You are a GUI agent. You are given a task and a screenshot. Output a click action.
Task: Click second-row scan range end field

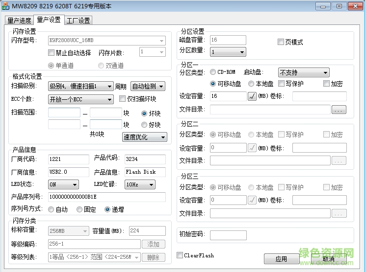tap(106, 124)
